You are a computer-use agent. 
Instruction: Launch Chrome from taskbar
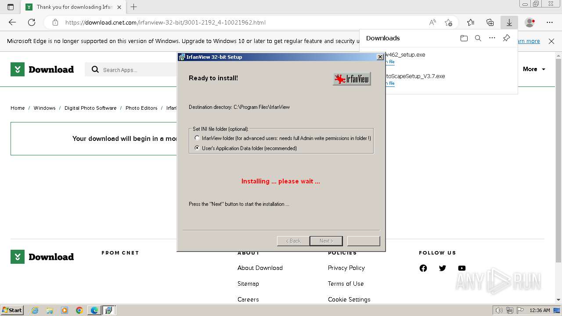(79, 310)
